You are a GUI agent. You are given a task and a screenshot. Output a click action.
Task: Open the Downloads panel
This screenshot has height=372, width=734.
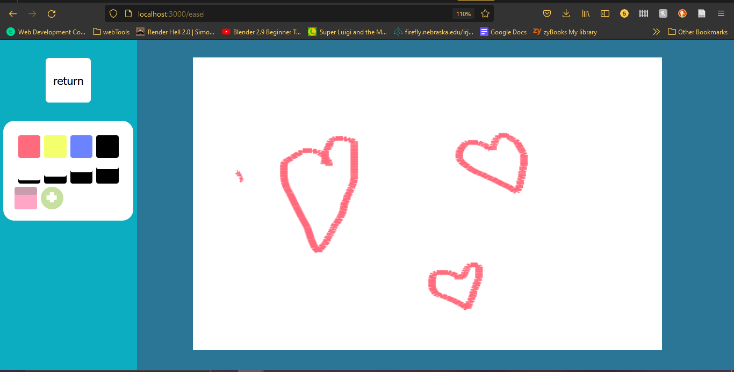566,14
